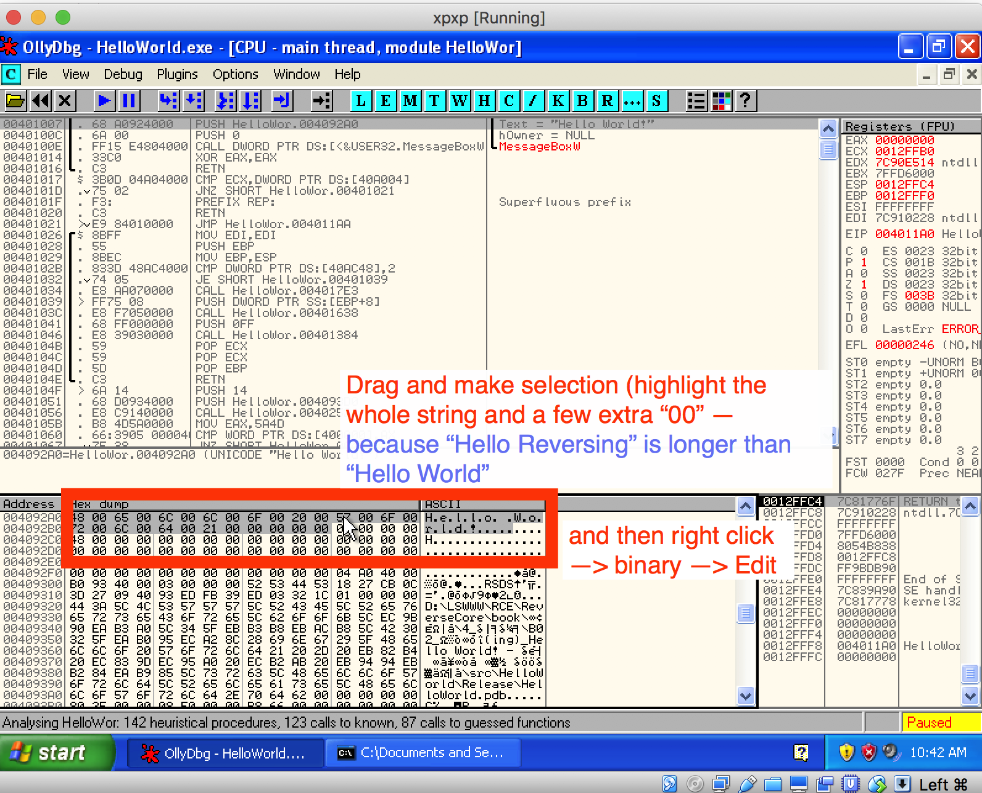Open References window with R button
Screen dimensions: 982x793
tap(608, 101)
